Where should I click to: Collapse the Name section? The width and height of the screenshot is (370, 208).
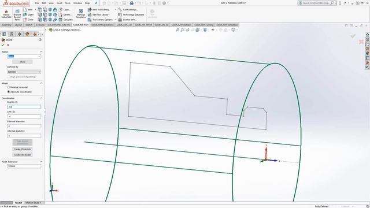[x=41, y=51]
